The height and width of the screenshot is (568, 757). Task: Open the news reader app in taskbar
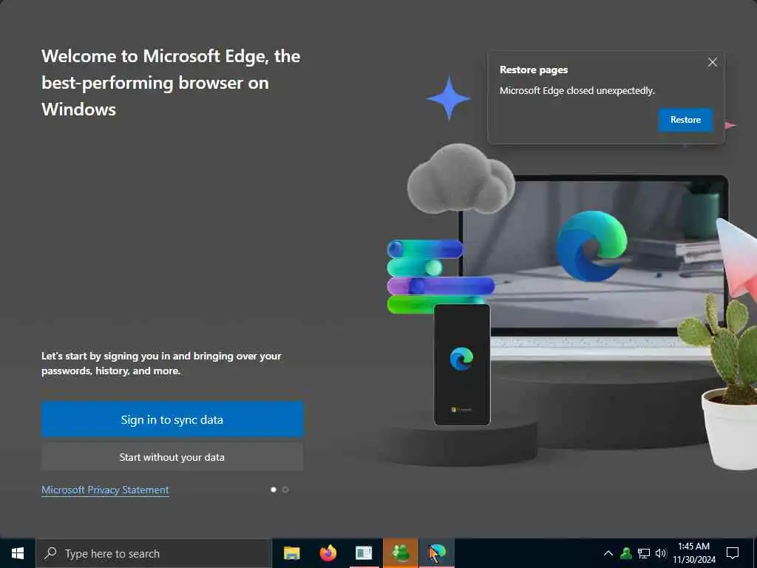click(364, 553)
